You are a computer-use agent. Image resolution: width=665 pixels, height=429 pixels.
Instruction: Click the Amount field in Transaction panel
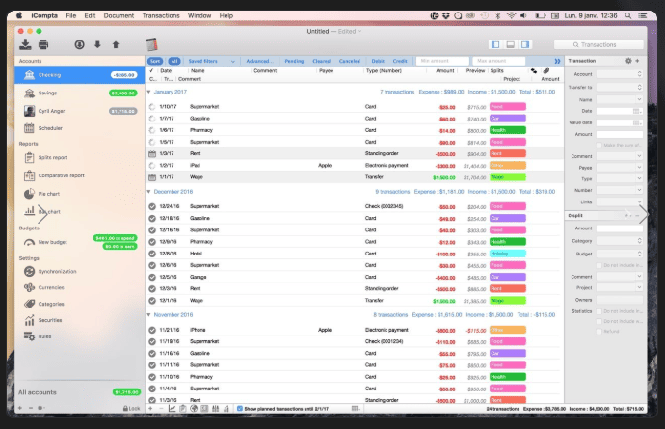[619, 135]
